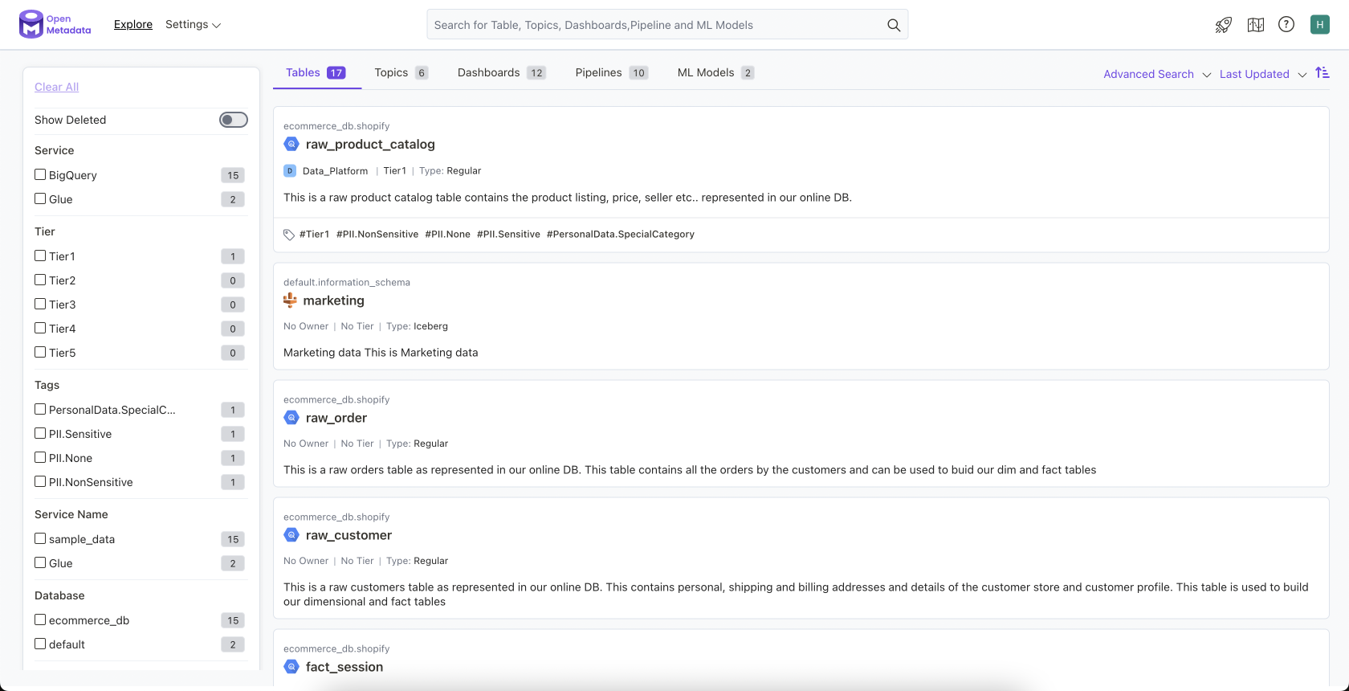Image resolution: width=1349 pixels, height=691 pixels.
Task: Click the Data_Platform owner avatar icon
Action: (x=290, y=170)
